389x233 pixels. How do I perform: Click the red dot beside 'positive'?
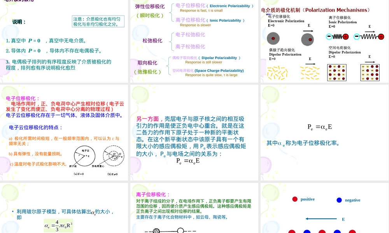295,199
